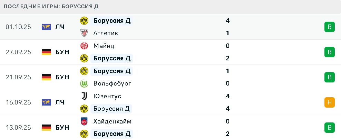341x139 pixels.
Task: Click the Wolfsburg club logo
Action: 84,83
